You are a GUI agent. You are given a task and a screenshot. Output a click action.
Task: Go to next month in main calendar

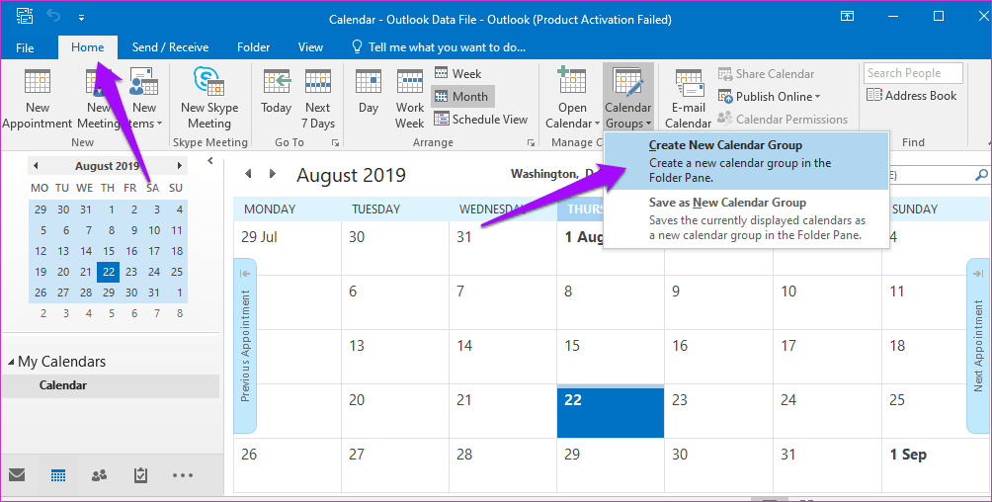(x=272, y=174)
